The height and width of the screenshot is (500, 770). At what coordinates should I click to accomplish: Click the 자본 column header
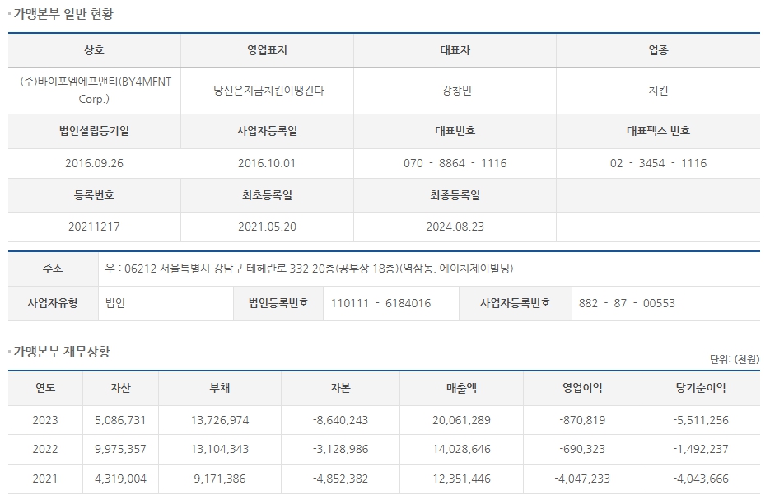340,388
